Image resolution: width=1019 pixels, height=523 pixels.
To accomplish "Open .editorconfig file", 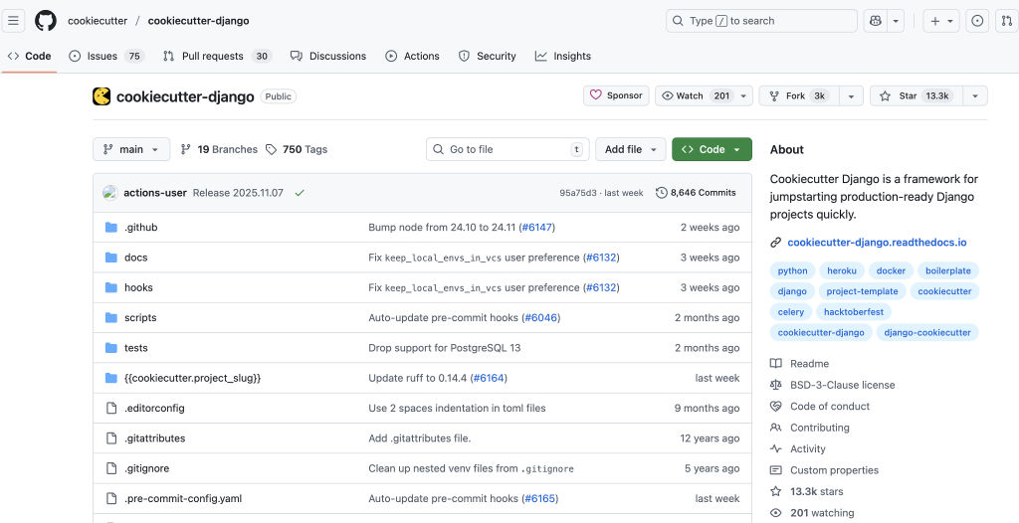I will pos(154,408).
